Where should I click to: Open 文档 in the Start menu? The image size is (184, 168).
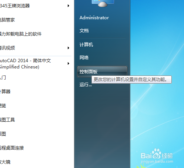[x=84, y=31]
